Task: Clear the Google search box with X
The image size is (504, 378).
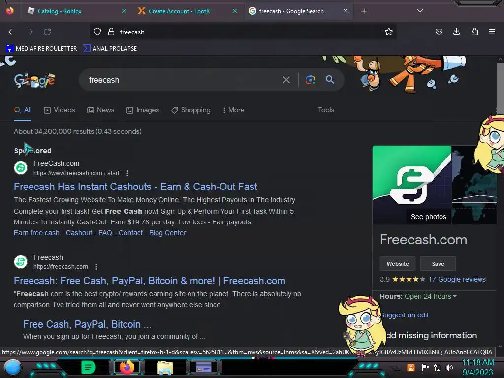Action: coord(286,80)
